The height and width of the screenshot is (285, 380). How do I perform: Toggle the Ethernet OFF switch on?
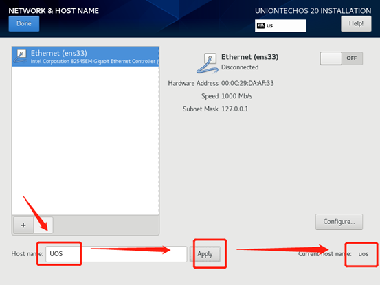click(342, 58)
